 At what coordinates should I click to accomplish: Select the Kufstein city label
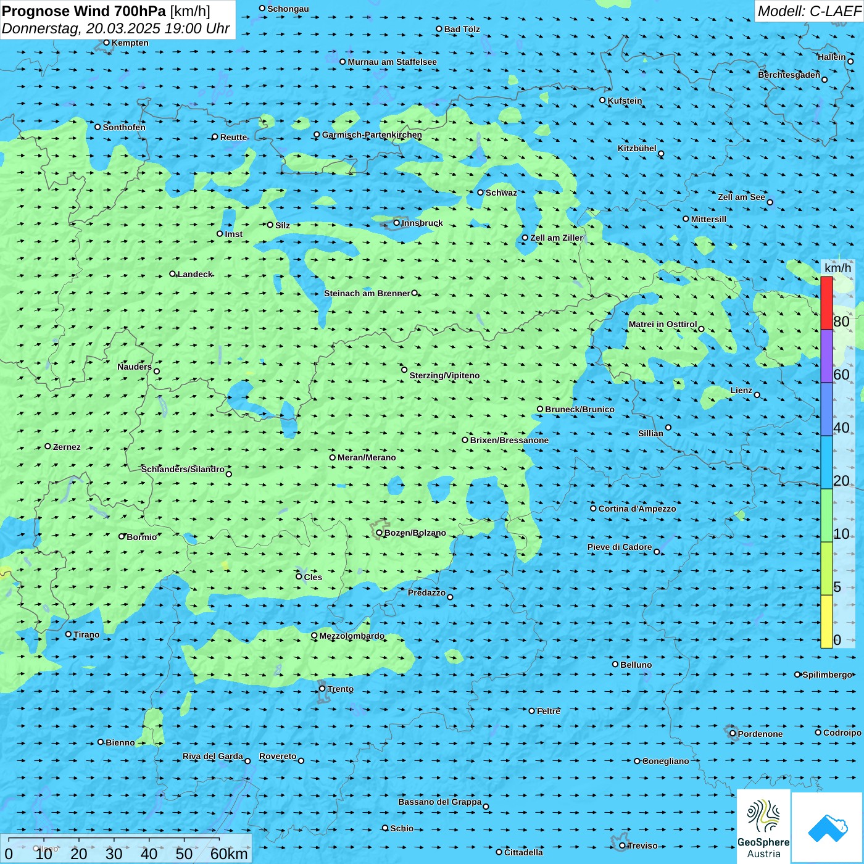(625, 101)
